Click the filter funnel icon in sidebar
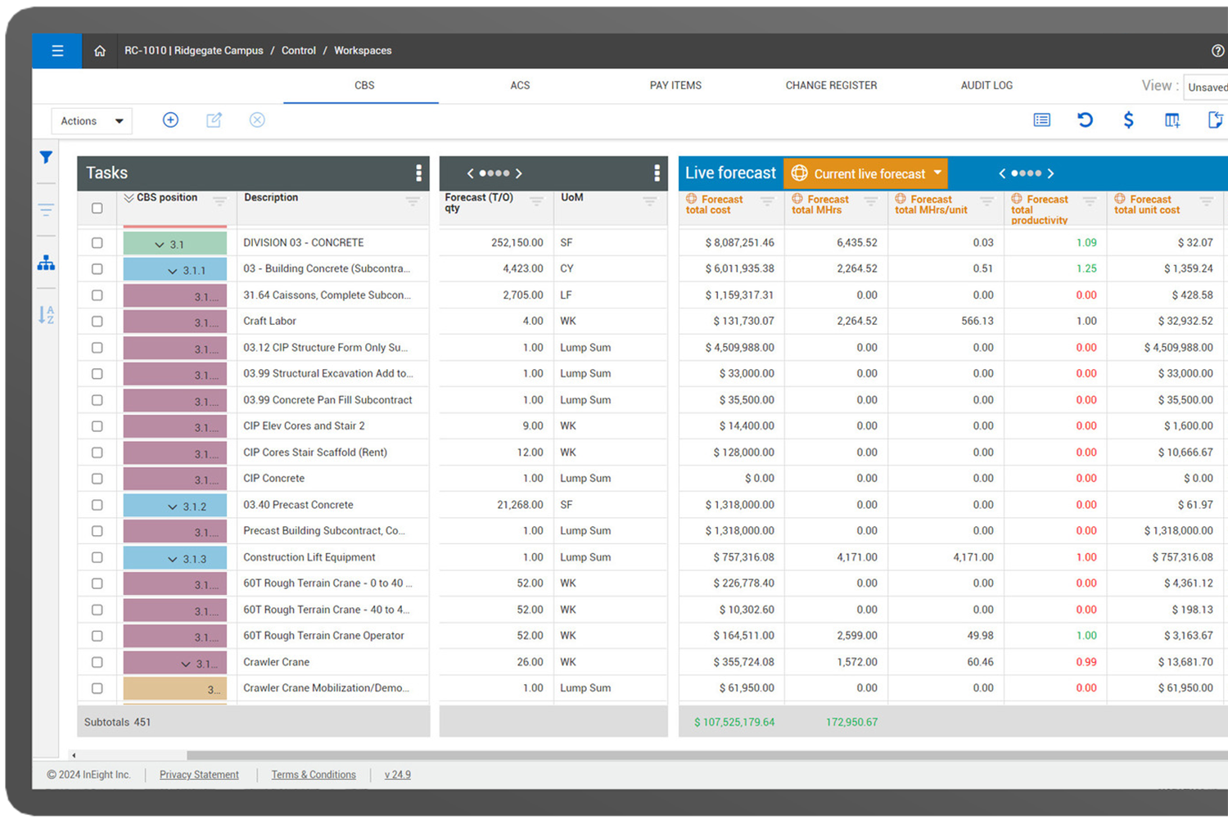The width and height of the screenshot is (1228, 824). 47,157
